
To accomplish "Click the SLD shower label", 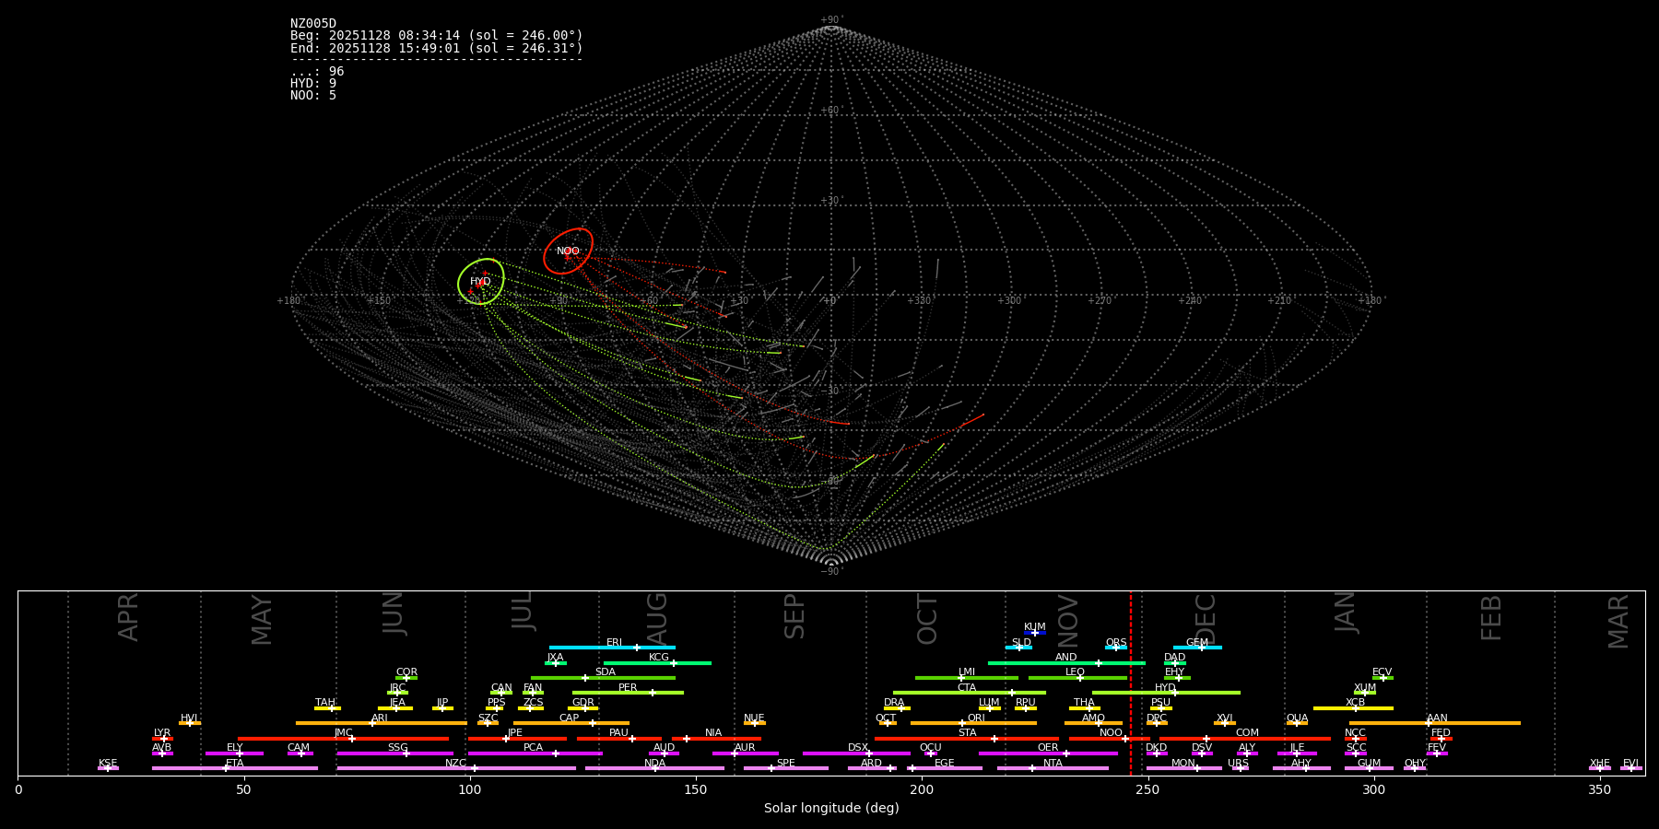I will pos(1021,643).
